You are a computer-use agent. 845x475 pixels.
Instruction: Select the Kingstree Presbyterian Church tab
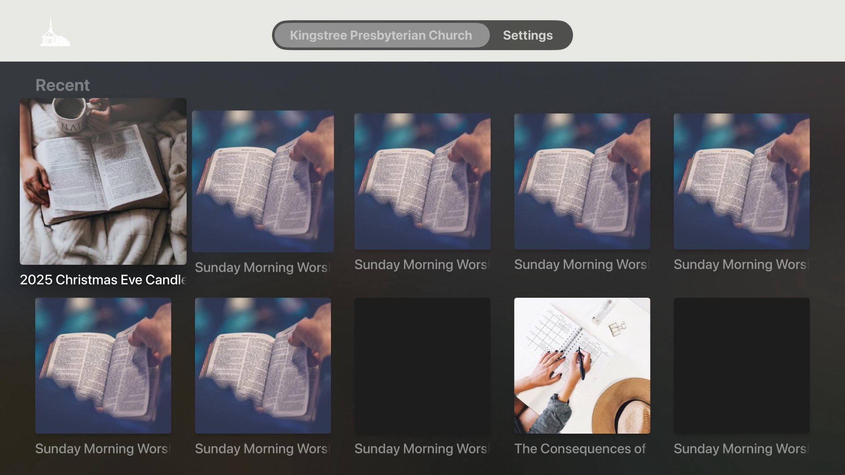[381, 35]
